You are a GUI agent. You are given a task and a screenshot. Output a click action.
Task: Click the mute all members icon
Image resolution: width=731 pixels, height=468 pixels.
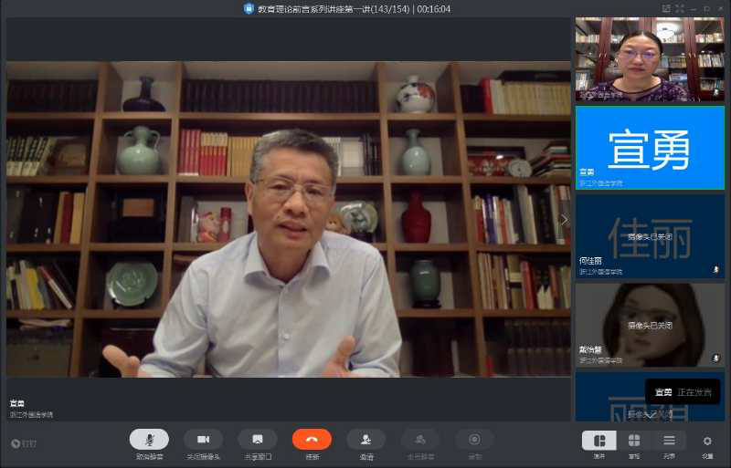[420, 440]
